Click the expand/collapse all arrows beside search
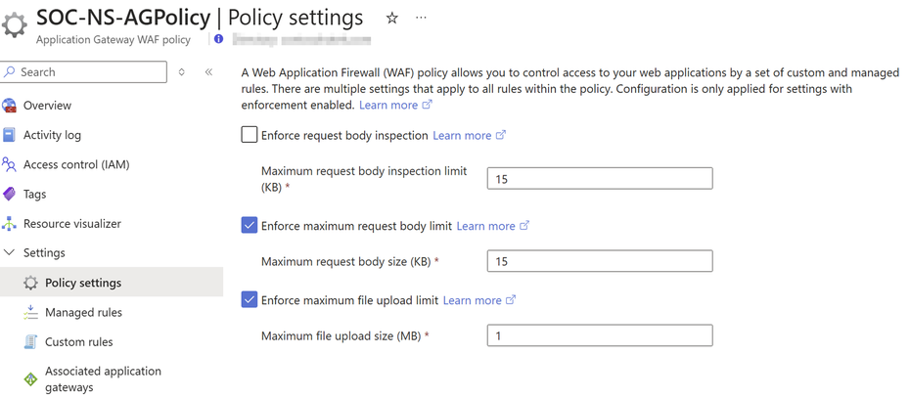 182,72
